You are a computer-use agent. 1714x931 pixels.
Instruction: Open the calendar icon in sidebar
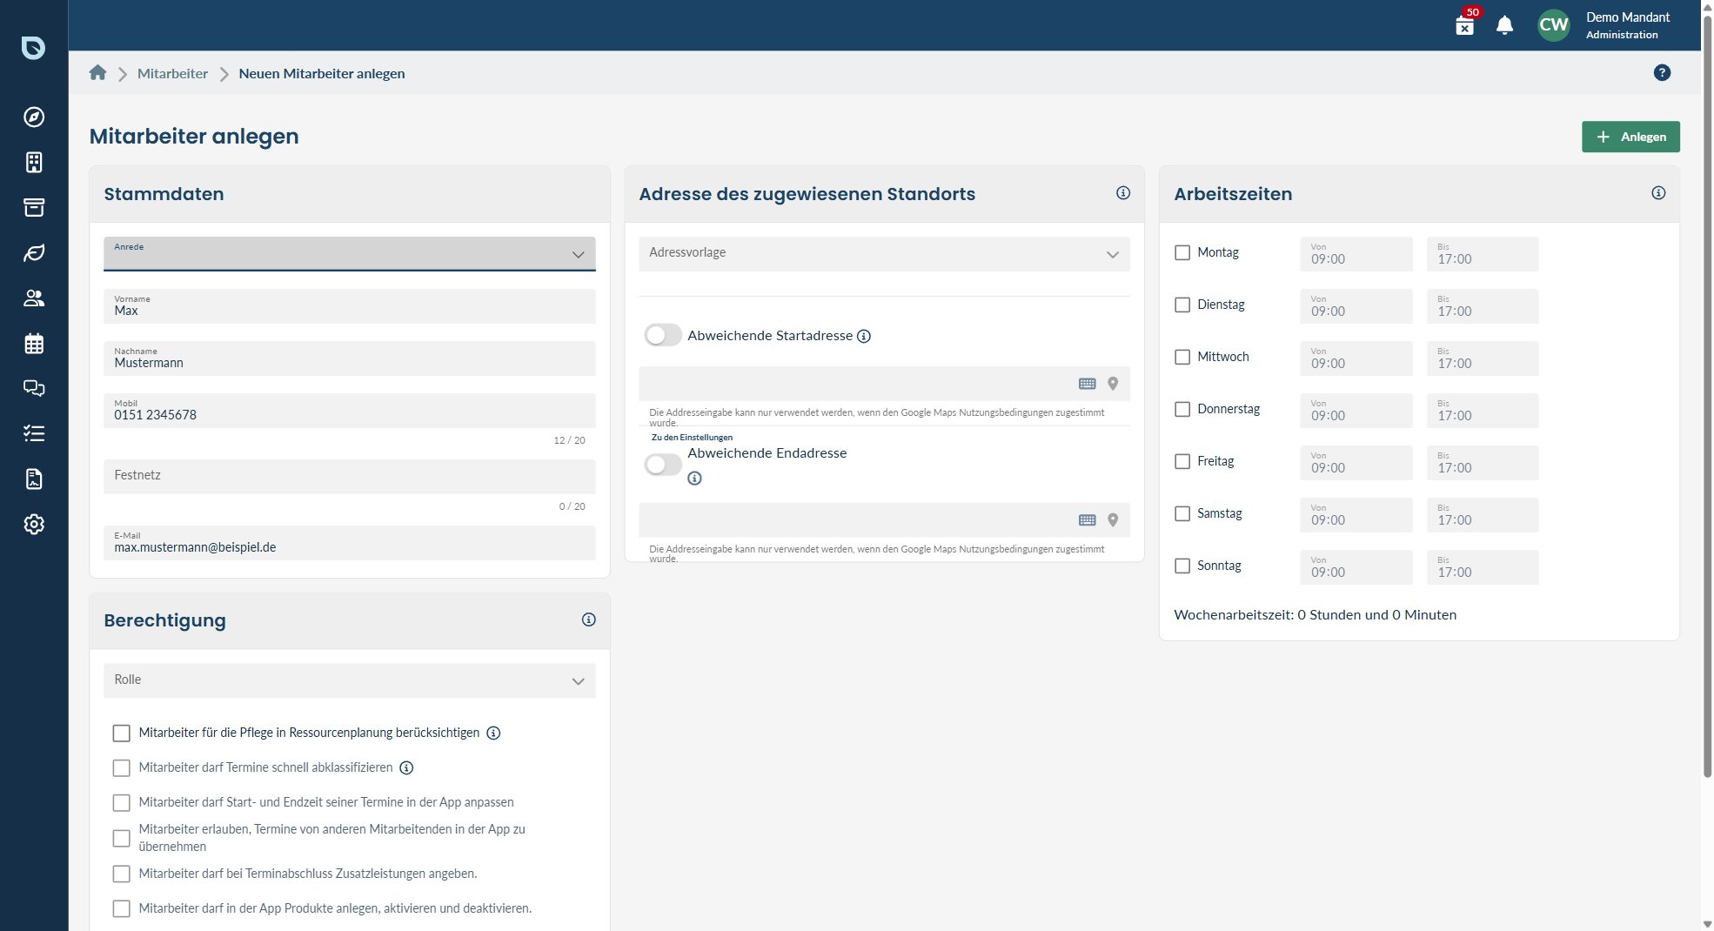coord(34,343)
